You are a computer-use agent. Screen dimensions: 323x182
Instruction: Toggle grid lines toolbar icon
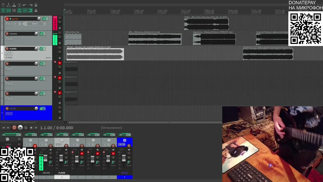point(25,11)
